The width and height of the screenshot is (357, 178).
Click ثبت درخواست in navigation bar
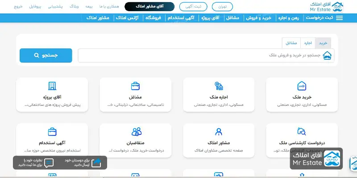pos(320,18)
